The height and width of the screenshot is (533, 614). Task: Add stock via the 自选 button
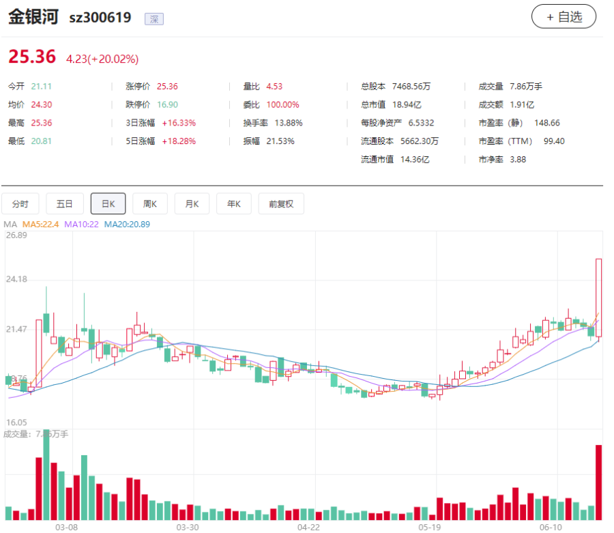(x=564, y=17)
